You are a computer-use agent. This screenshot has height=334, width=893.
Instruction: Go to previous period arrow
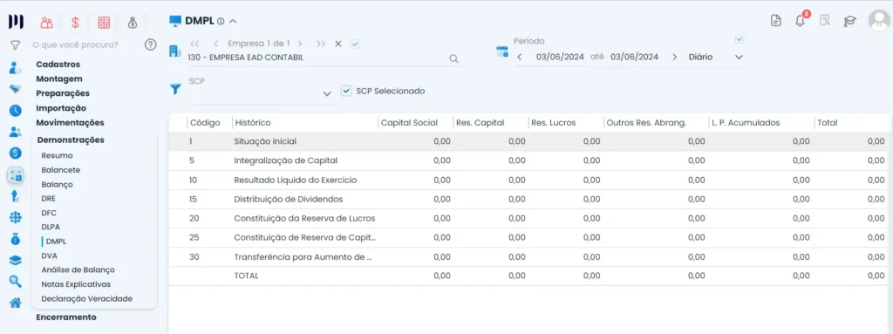pos(520,57)
